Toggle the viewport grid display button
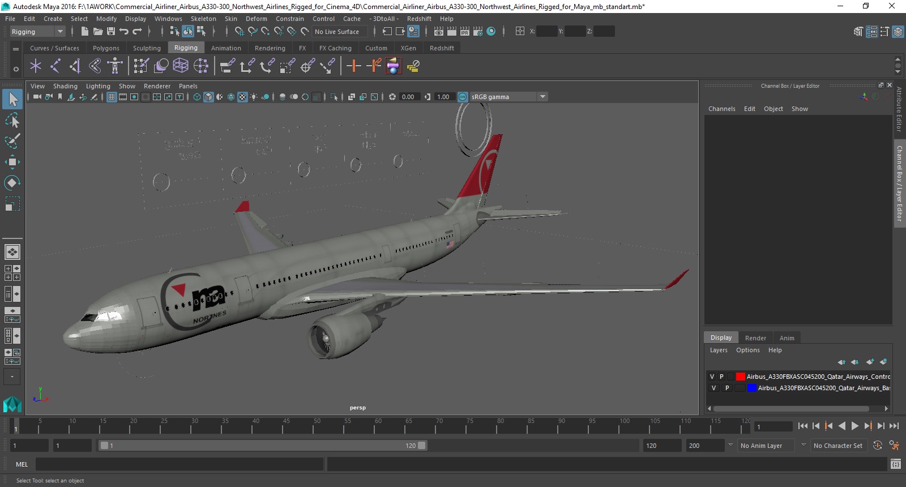Image resolution: width=906 pixels, height=487 pixels. (x=112, y=97)
